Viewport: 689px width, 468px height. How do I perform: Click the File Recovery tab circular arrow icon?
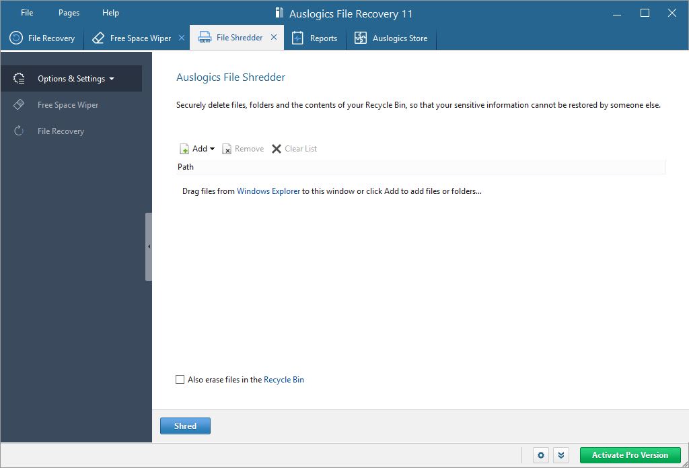[x=16, y=38]
